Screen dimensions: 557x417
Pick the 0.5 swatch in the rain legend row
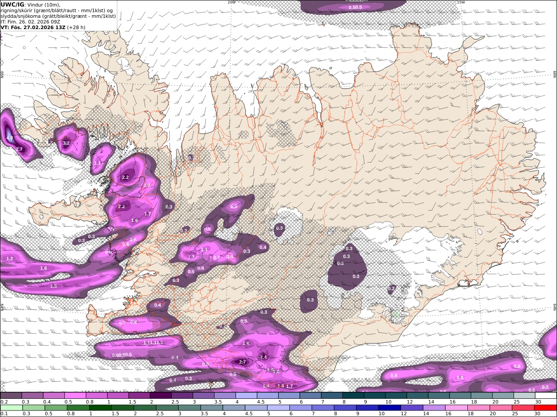click(x=56, y=407)
